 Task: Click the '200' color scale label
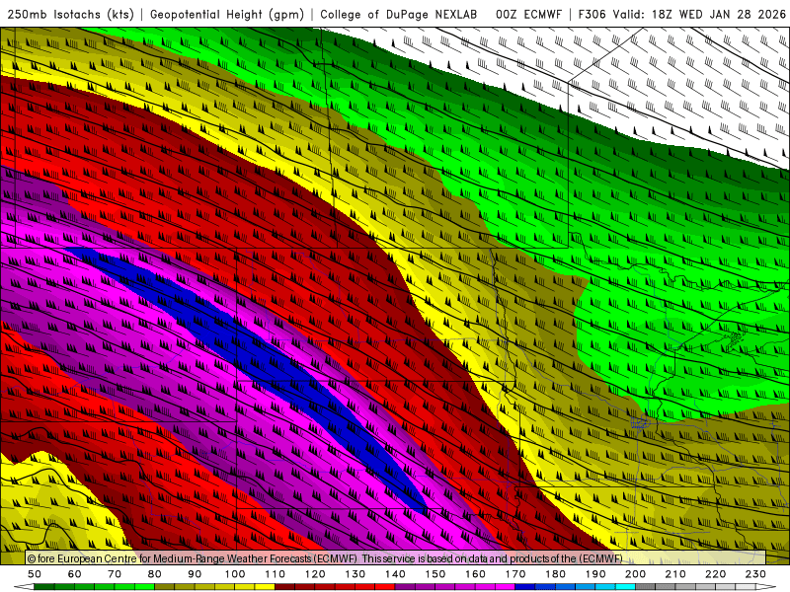click(635, 574)
